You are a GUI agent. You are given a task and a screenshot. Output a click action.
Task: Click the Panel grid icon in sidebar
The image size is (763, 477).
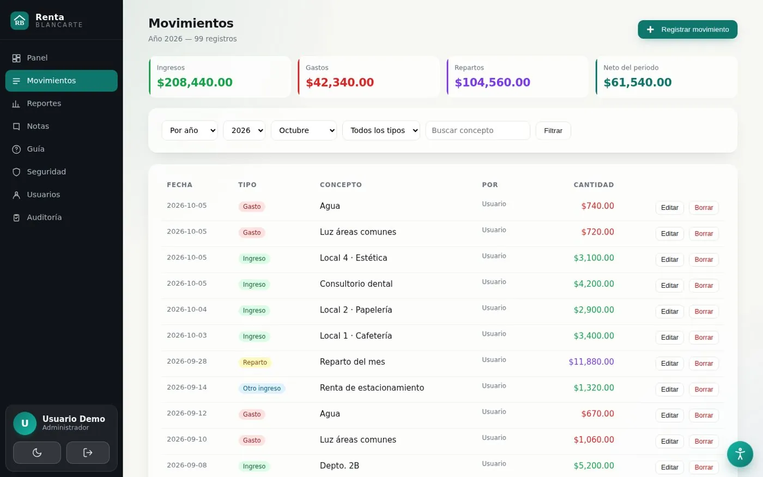[16, 58]
